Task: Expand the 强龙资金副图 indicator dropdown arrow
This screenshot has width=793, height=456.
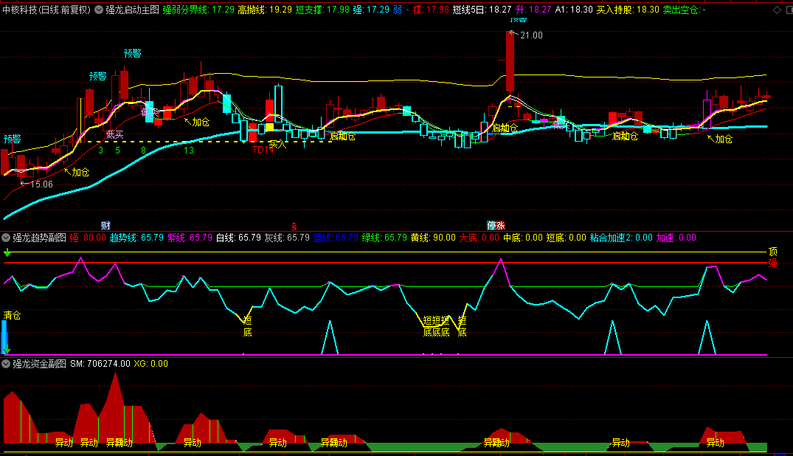Action: coord(6,363)
